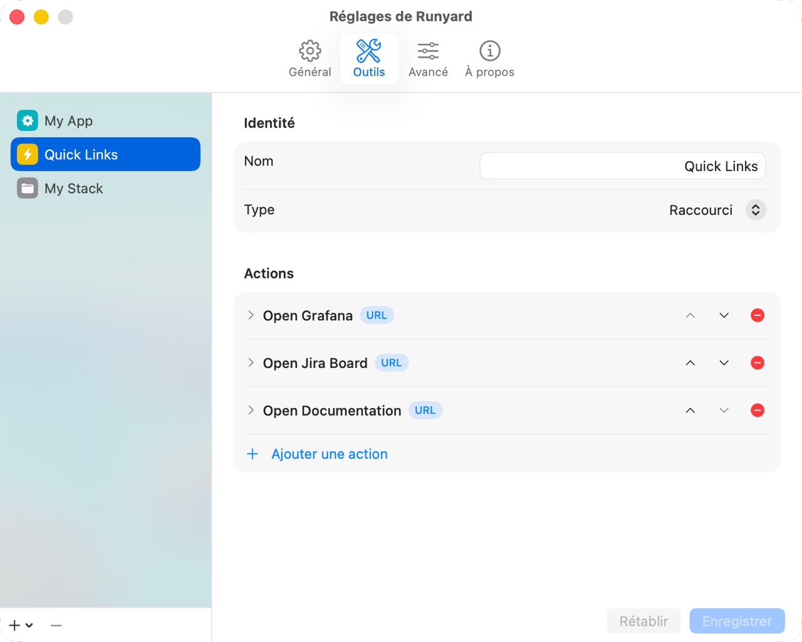Click the Rétablir button
The width and height of the screenshot is (802, 642).
(643, 621)
